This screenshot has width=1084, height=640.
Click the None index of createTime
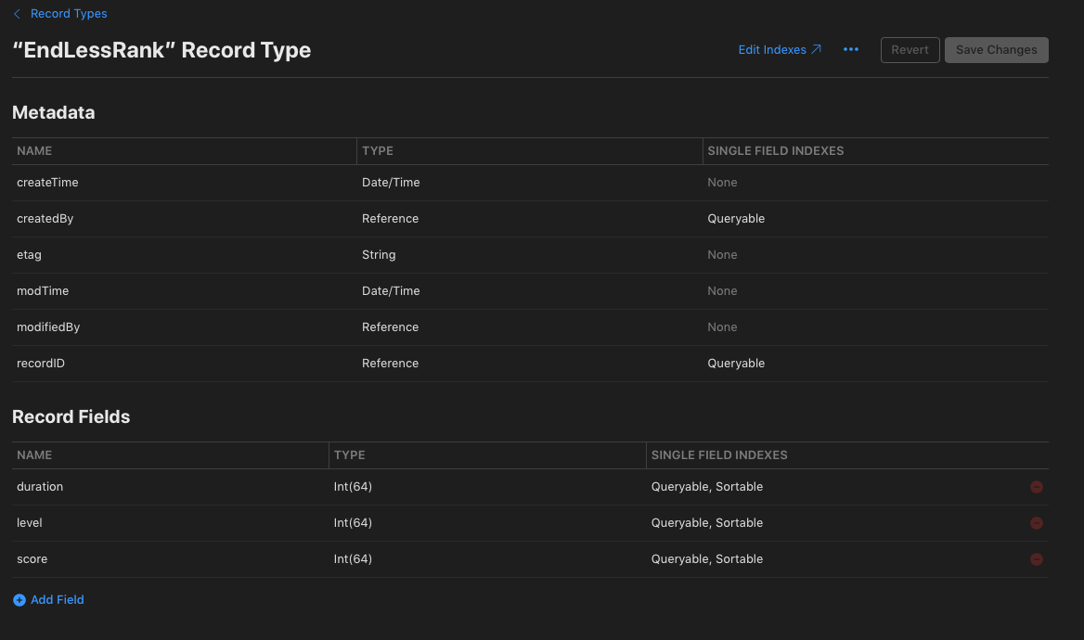tap(722, 183)
